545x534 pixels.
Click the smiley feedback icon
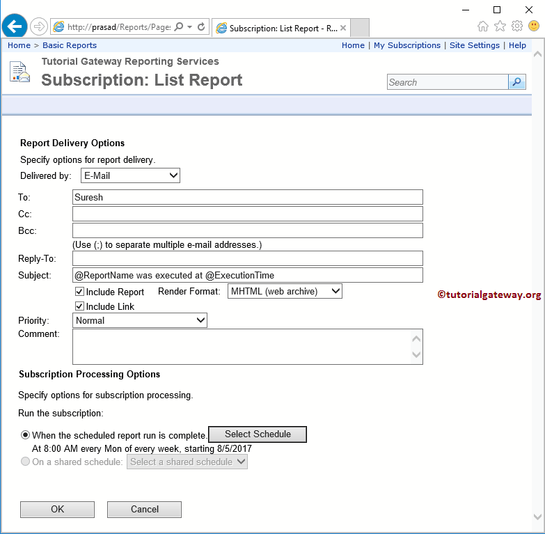pyautogui.click(x=534, y=26)
